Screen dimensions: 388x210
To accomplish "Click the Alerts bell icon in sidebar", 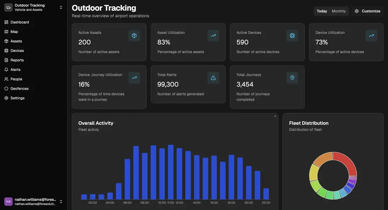I will tap(6, 70).
